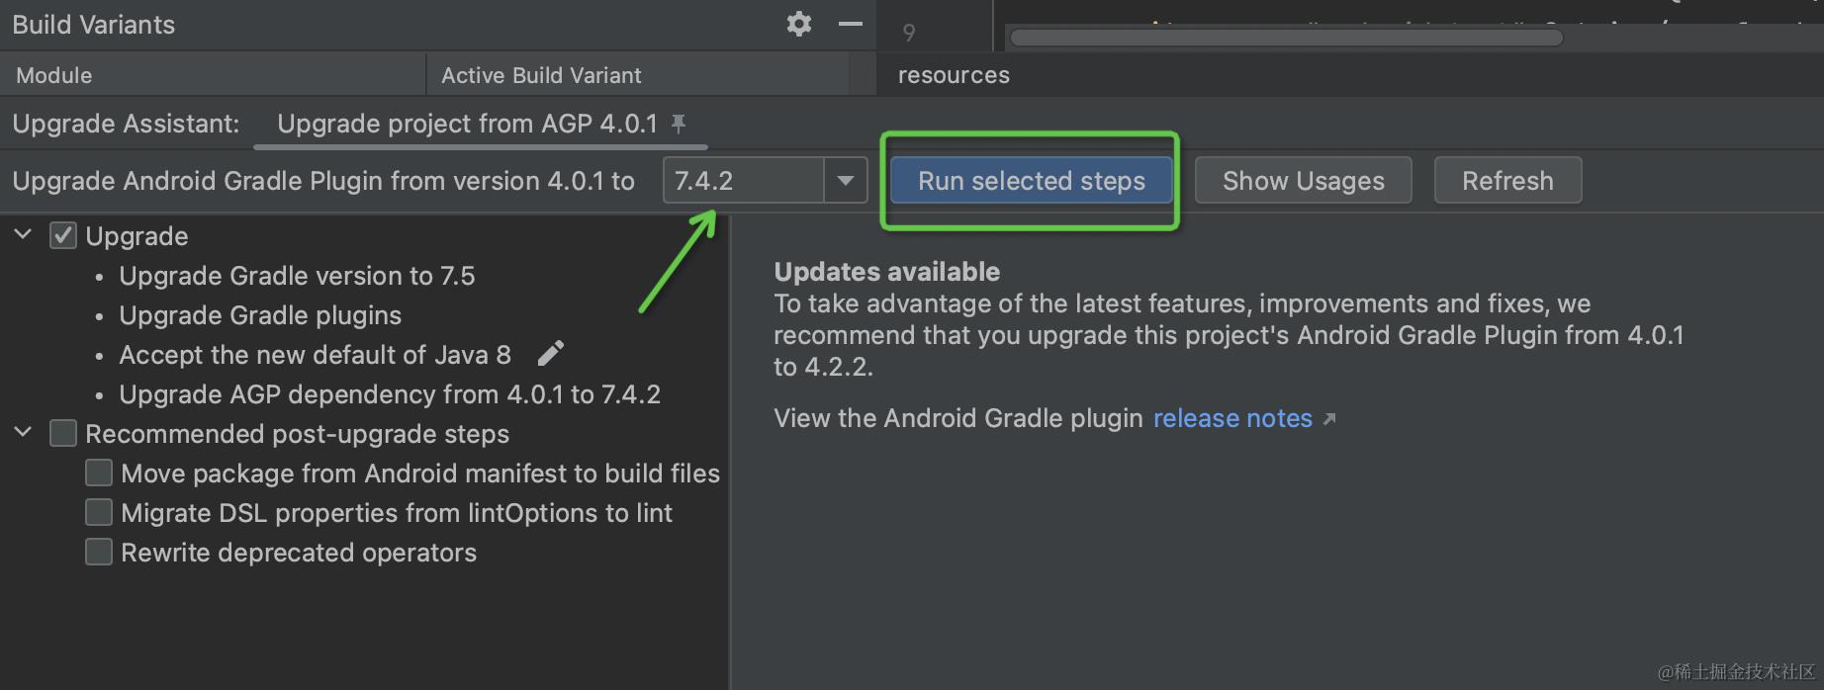Click the Show Usages button

tap(1303, 181)
